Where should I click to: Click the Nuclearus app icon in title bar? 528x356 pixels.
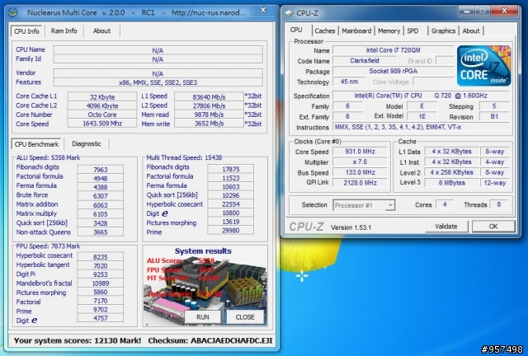(13, 12)
